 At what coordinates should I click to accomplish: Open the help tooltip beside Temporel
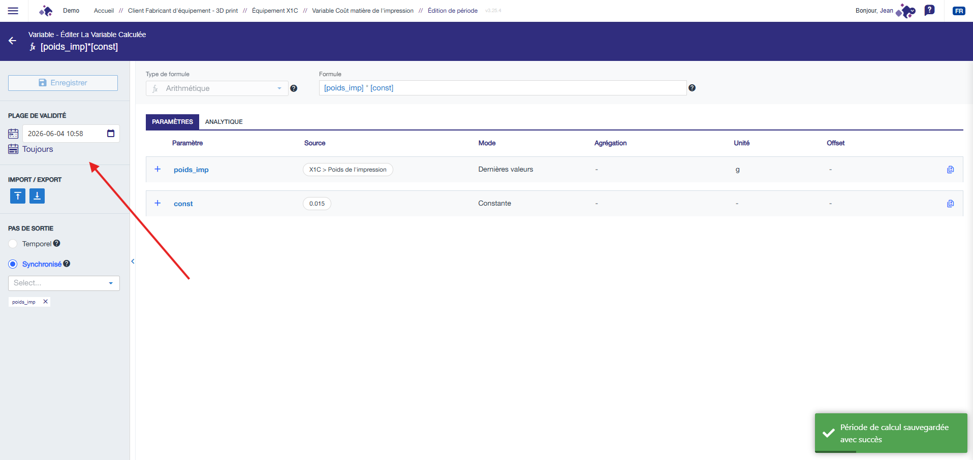tap(57, 243)
